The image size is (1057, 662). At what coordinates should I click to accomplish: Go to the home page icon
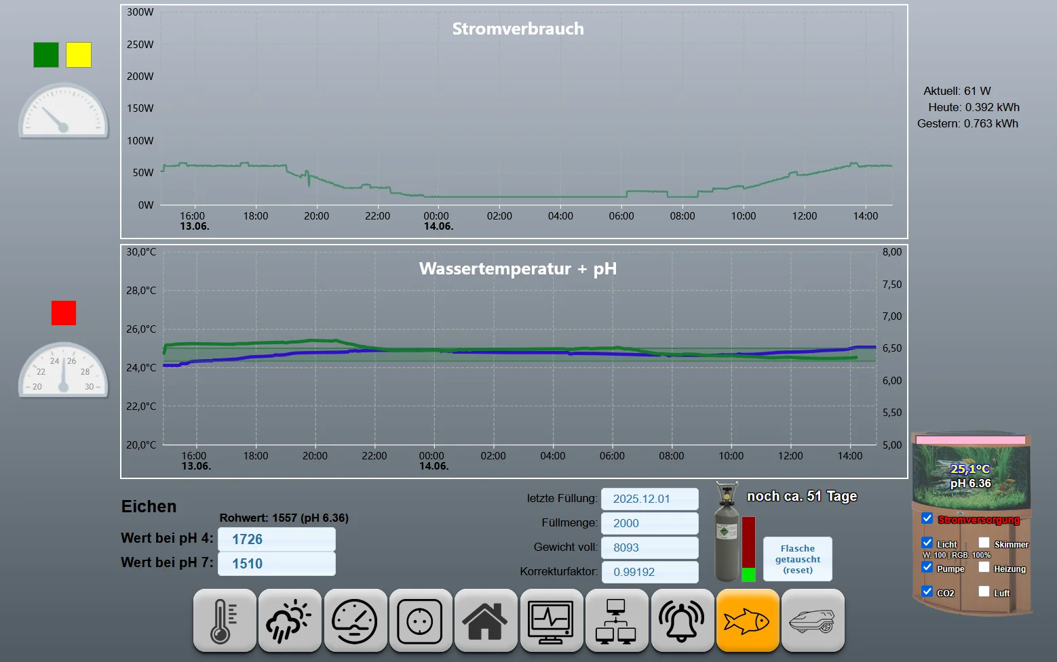coord(486,621)
